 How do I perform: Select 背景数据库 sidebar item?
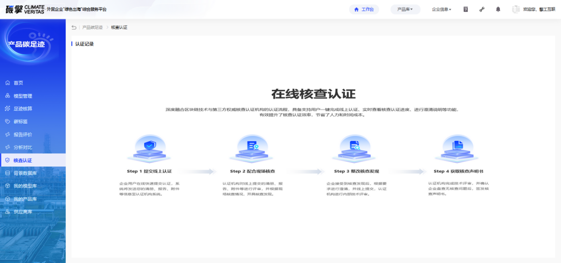pyautogui.click(x=25, y=173)
